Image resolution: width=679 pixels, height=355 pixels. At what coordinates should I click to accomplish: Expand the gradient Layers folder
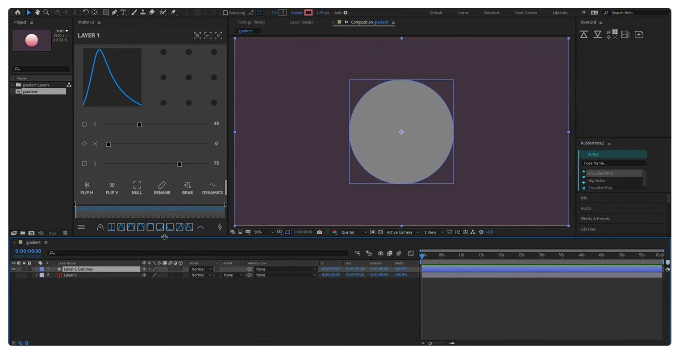pyautogui.click(x=12, y=85)
